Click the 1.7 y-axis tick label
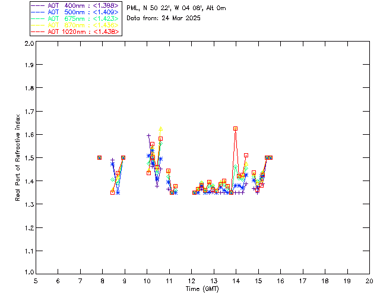The height and width of the screenshot is (304, 380). pos(29,112)
